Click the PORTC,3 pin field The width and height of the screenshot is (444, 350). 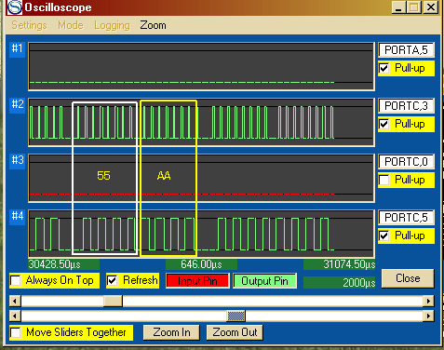406,106
